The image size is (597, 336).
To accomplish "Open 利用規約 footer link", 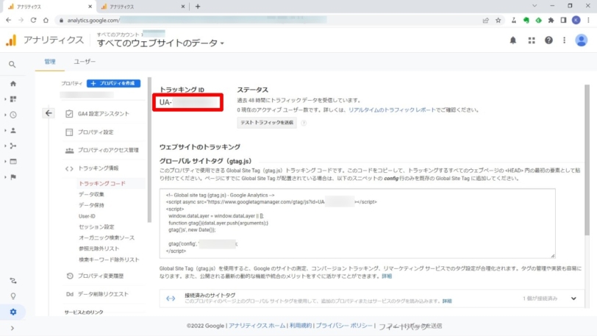I will pos(301,326).
